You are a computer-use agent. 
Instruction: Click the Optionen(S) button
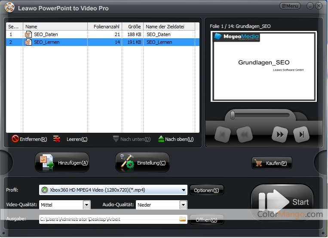(x=206, y=190)
